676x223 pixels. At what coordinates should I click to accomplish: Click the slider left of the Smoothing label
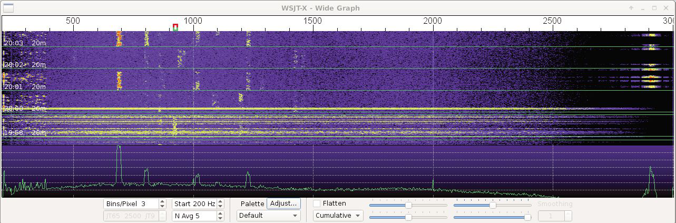coord(492,205)
